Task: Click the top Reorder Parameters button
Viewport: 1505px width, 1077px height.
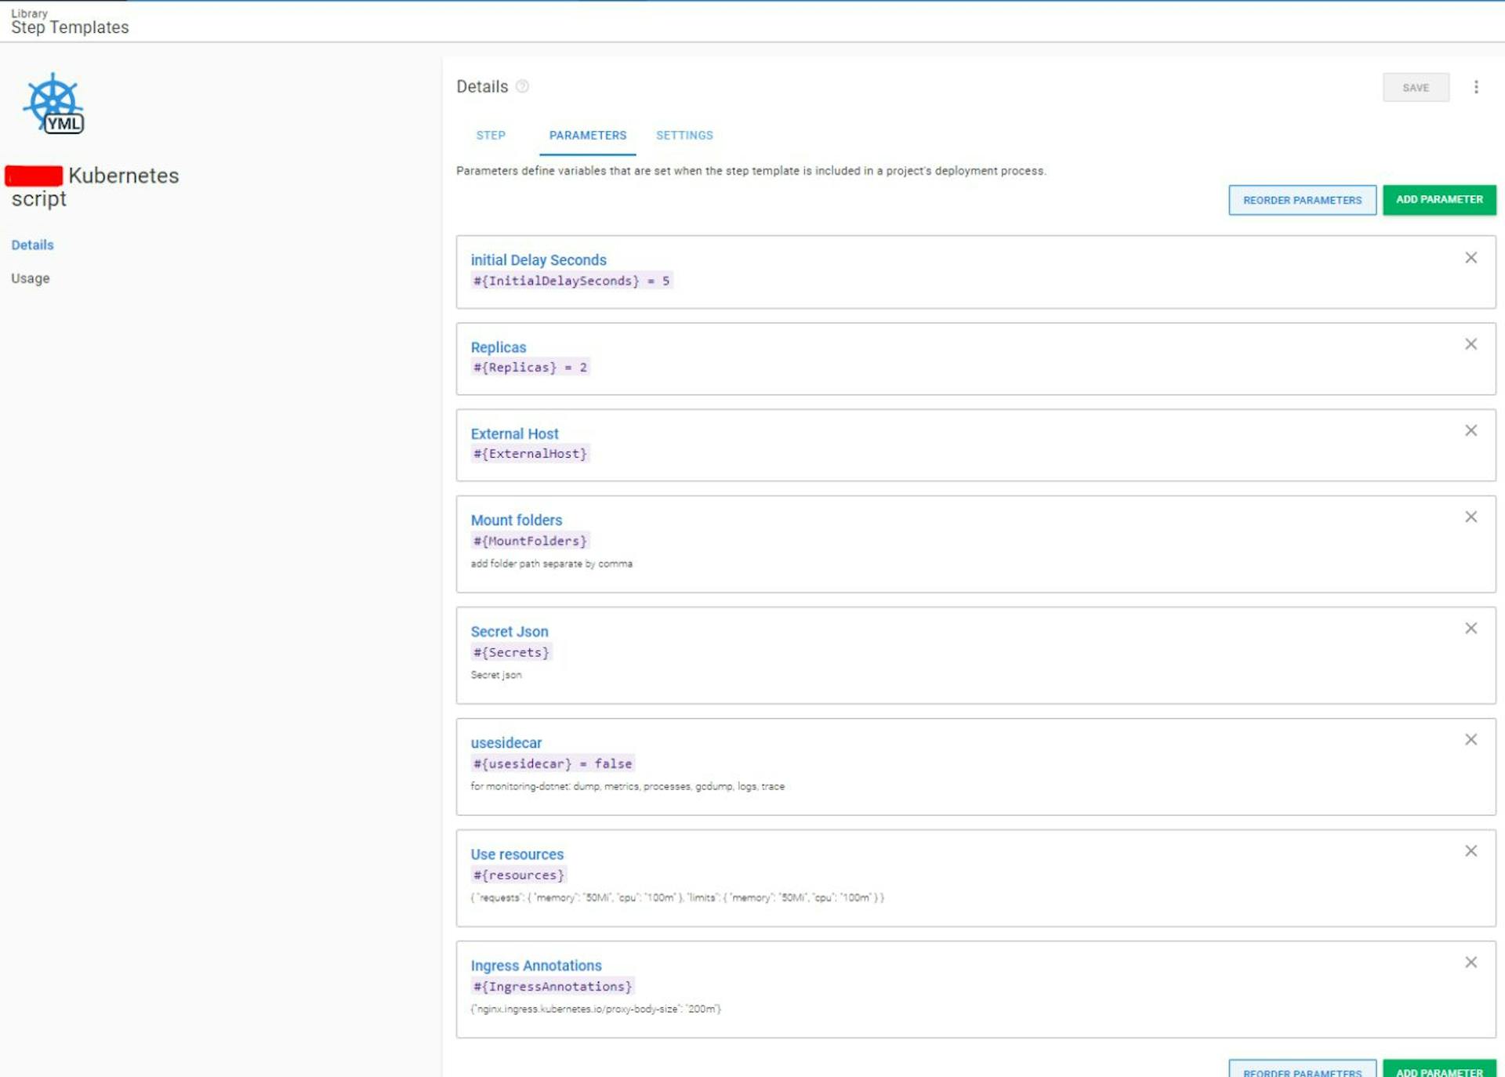Action: 1301,200
